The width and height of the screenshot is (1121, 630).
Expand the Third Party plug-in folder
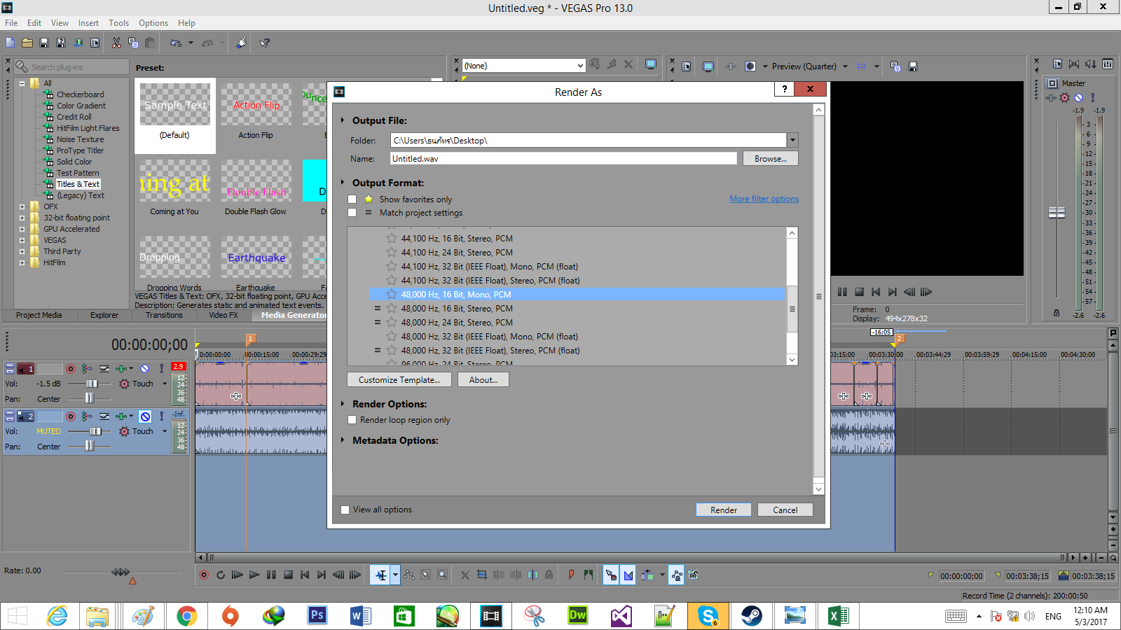[x=22, y=251]
